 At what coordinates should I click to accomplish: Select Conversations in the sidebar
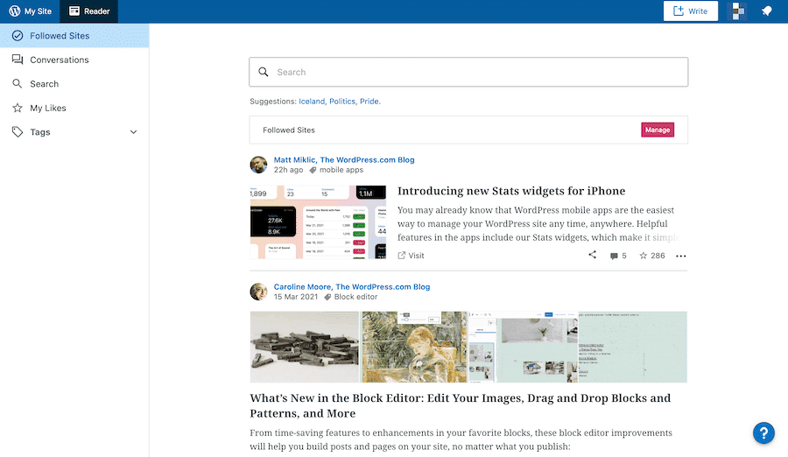click(59, 60)
